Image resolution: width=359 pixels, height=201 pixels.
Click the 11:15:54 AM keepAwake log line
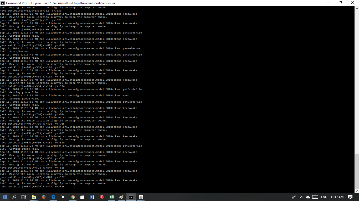69,108
